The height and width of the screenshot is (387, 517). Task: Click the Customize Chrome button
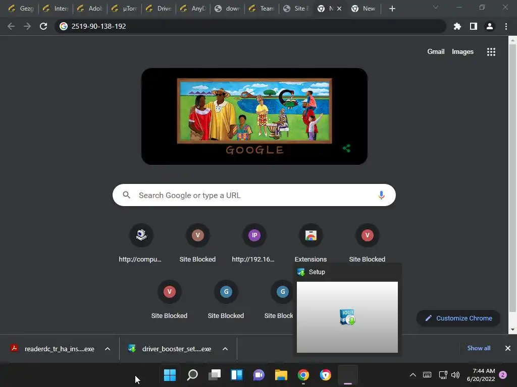pyautogui.click(x=458, y=318)
